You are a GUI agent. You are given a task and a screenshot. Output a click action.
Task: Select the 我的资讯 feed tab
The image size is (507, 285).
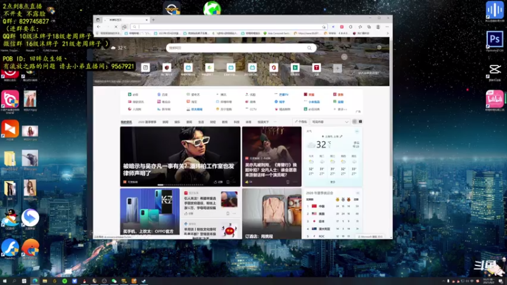(126, 122)
